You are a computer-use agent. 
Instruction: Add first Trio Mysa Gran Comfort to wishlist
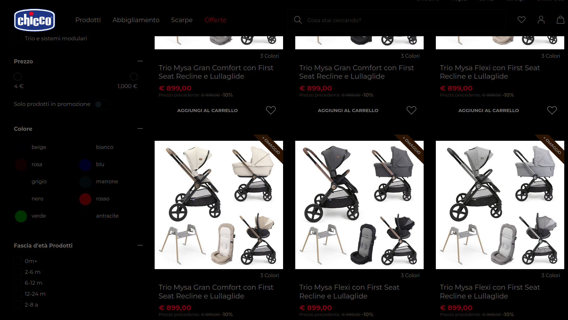tap(271, 110)
